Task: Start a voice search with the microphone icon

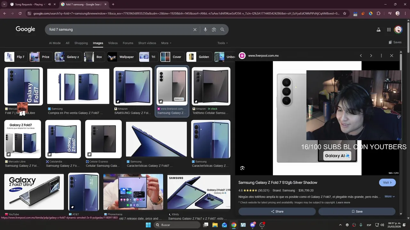Action: point(205,29)
